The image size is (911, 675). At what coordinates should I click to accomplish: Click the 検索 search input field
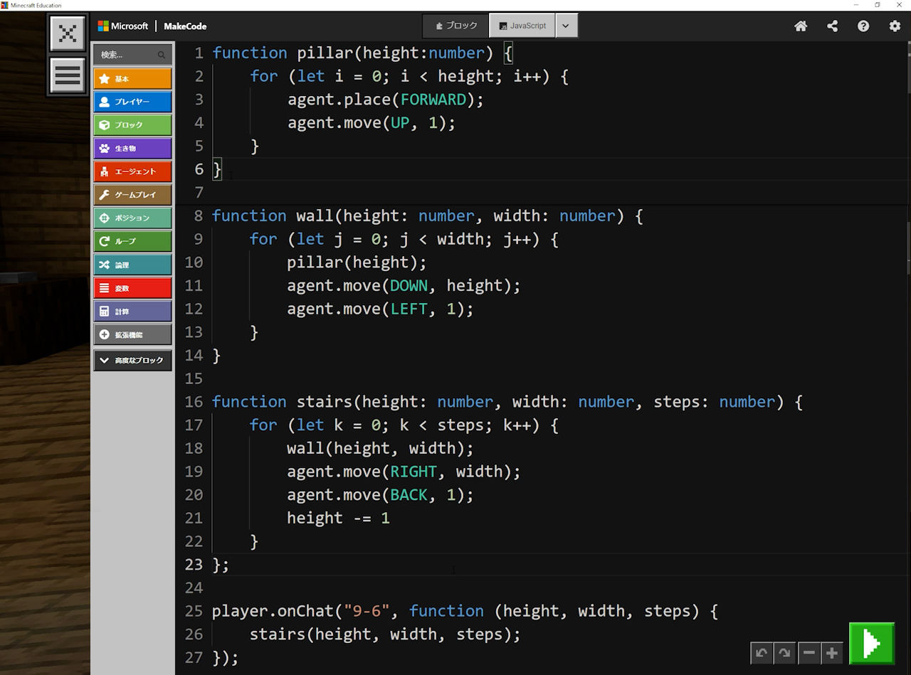(127, 55)
